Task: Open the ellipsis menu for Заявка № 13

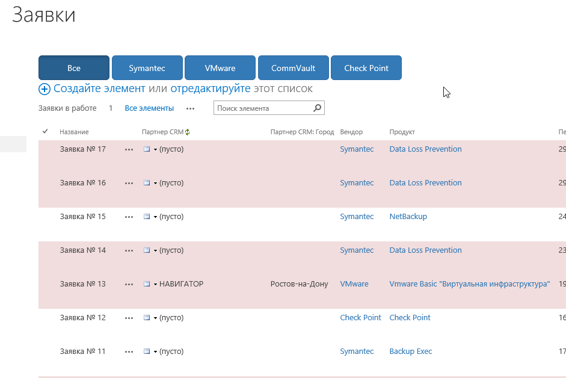Action: [129, 285]
